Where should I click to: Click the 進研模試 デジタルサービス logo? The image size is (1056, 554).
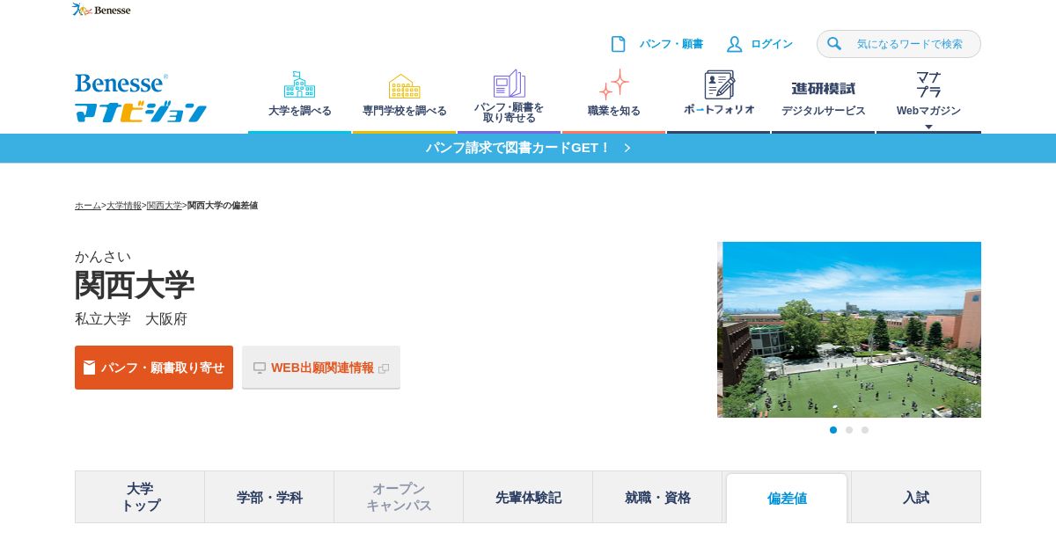824,89
